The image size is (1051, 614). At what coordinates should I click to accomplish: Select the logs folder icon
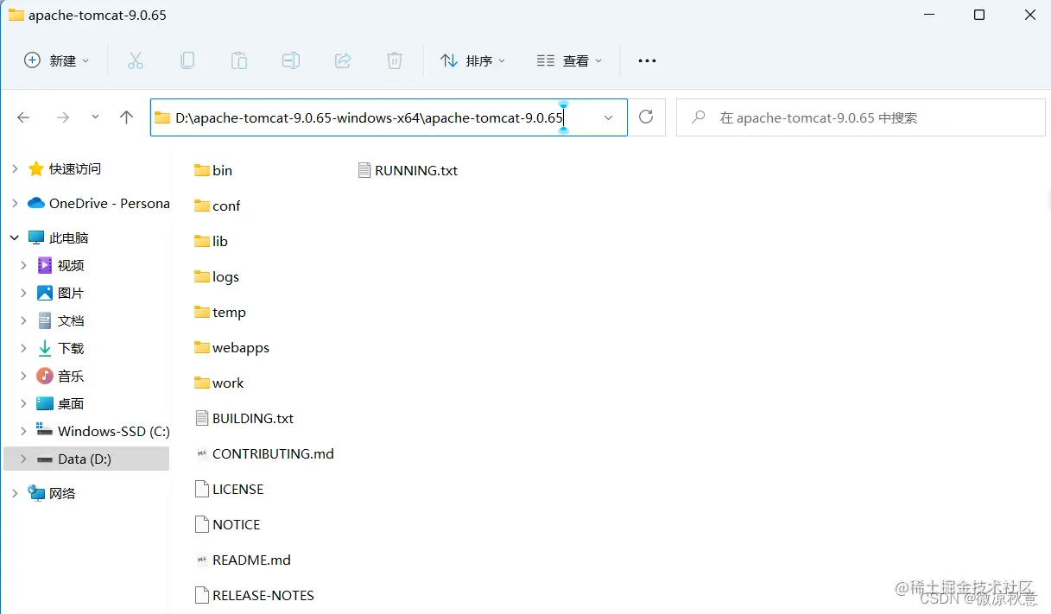click(202, 276)
